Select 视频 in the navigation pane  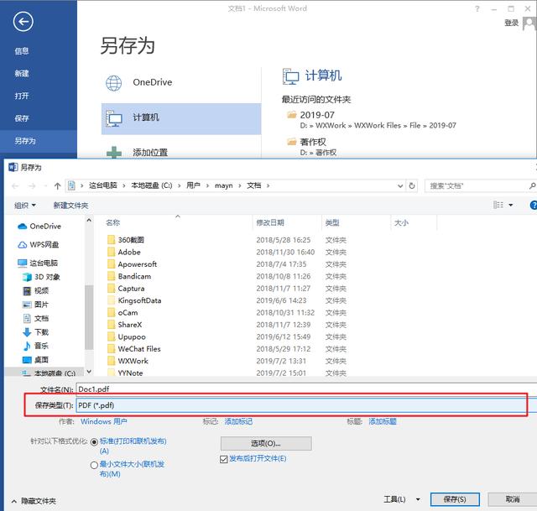pyautogui.click(x=35, y=291)
